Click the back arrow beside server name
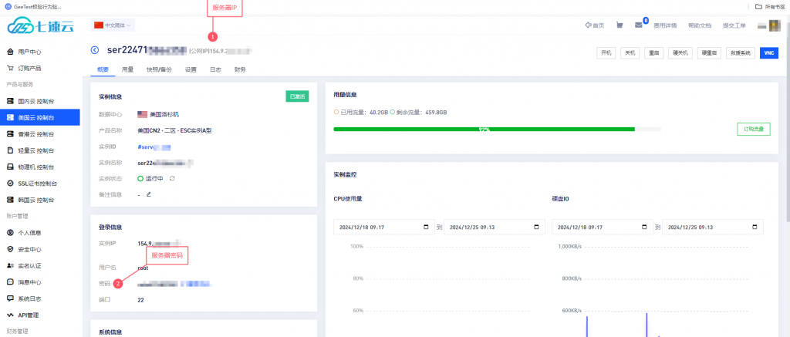Viewport: 790px width, 337px height. 95,49
